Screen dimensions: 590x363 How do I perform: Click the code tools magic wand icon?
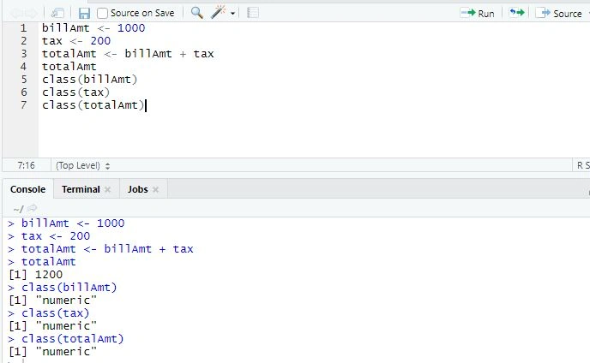[x=218, y=13]
